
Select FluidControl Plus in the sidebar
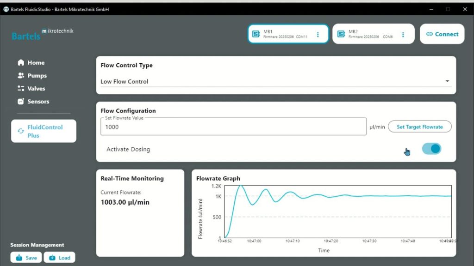[44, 131]
